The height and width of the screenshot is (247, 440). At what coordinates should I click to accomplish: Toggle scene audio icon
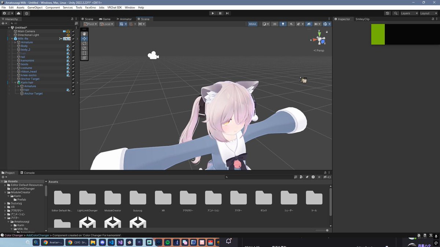tap(291, 24)
